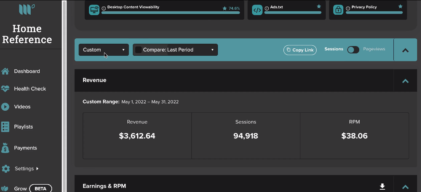Collapse the date filter bar
Image resolution: width=421 pixels, height=192 pixels.
click(x=405, y=50)
